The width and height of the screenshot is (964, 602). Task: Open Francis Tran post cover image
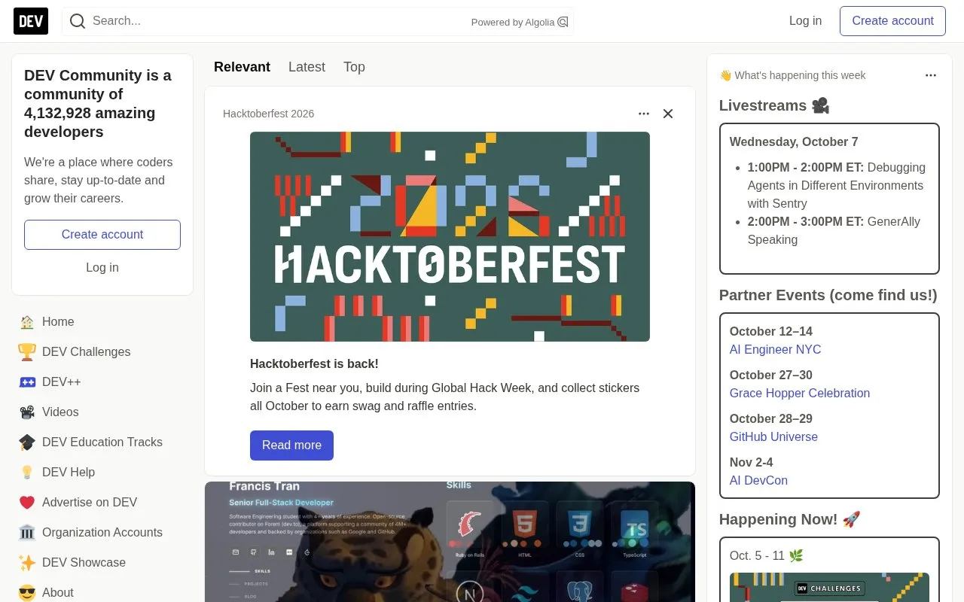(x=450, y=542)
